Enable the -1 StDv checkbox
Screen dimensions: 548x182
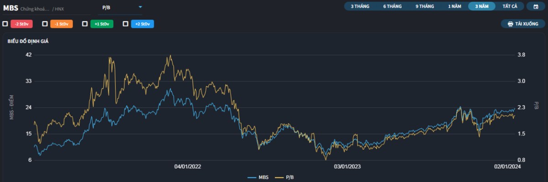45,24
